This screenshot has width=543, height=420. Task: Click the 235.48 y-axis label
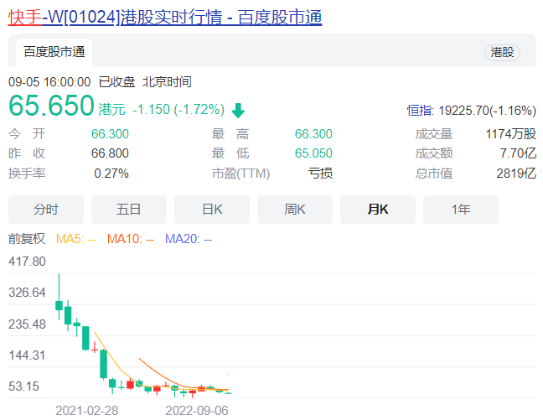27,324
